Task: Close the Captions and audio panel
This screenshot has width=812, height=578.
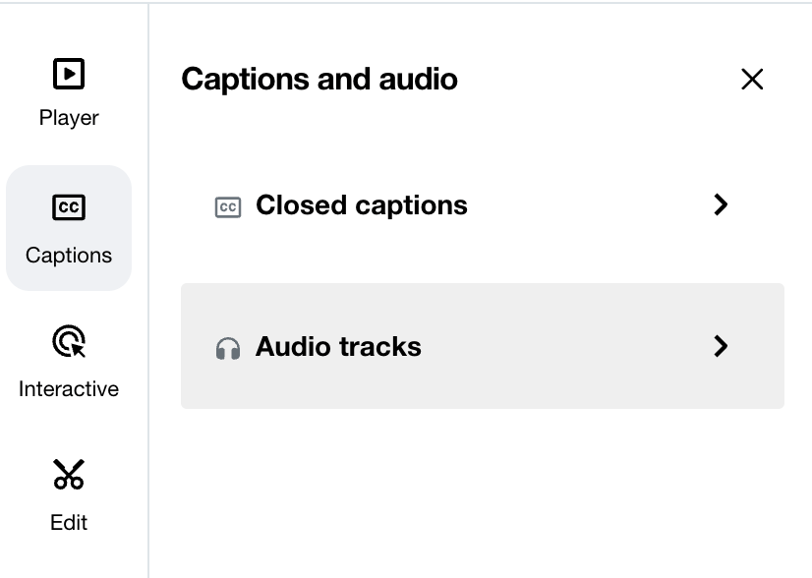Action: pos(752,79)
